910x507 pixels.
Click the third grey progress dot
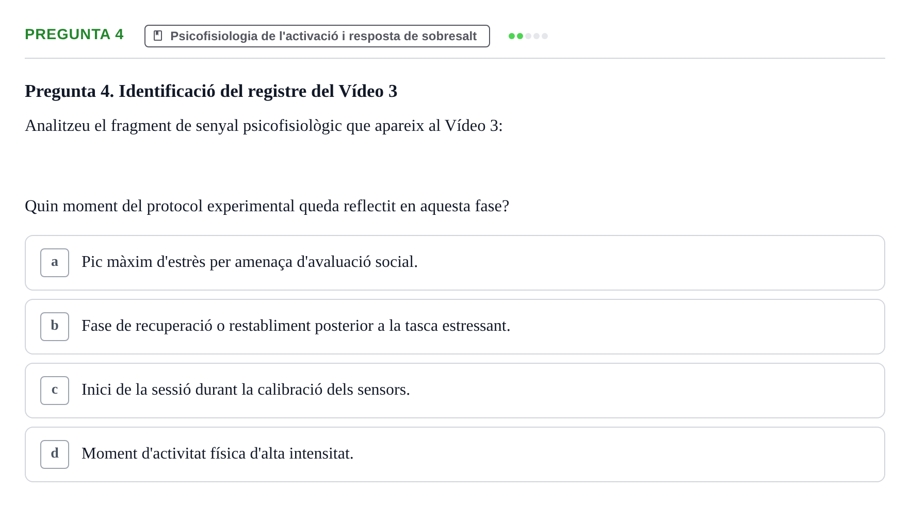(528, 36)
